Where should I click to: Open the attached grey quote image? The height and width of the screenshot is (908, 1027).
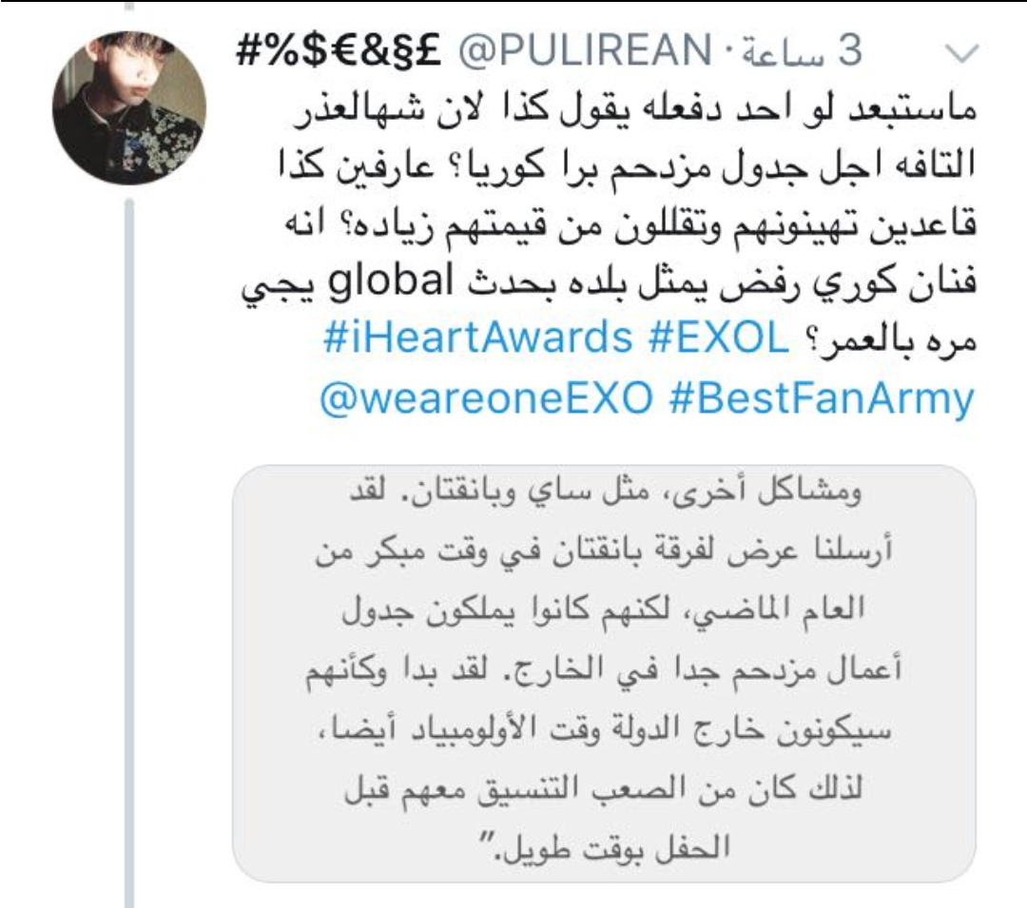pyautogui.click(x=604, y=674)
